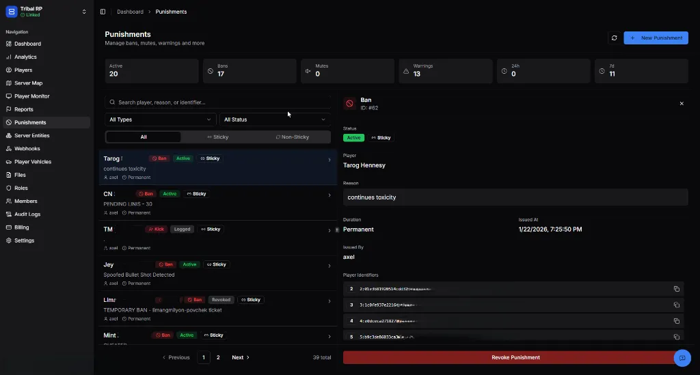
Task: Copy player identifier number 2
Action: point(676,289)
